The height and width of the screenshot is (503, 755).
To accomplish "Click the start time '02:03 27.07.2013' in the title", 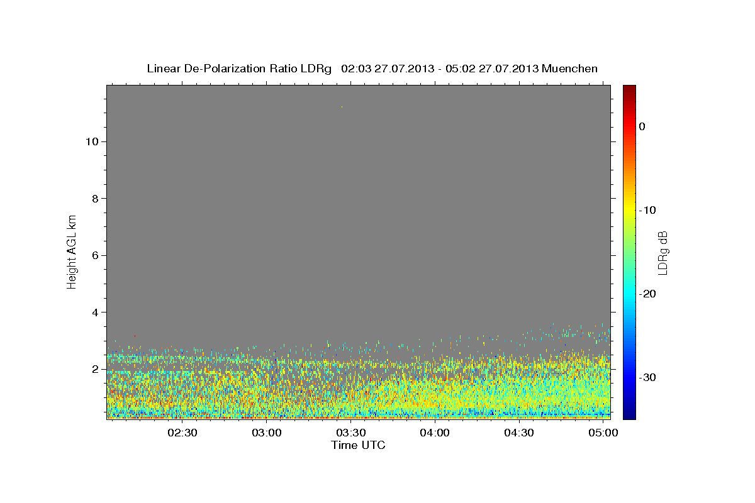I will pos(387,69).
